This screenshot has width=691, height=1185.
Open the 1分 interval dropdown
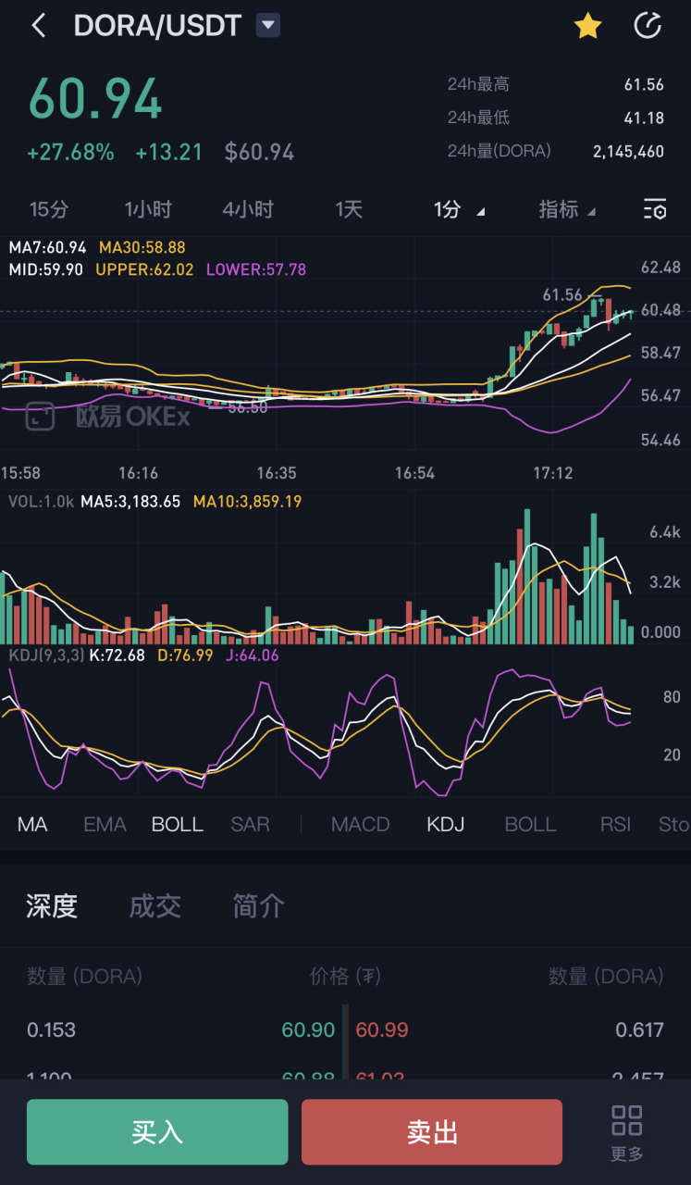tap(459, 209)
